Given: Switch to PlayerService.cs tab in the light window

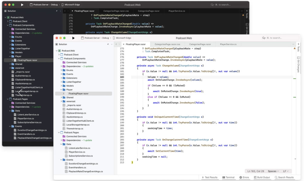Looking at the screenshot, I should [228, 44].
